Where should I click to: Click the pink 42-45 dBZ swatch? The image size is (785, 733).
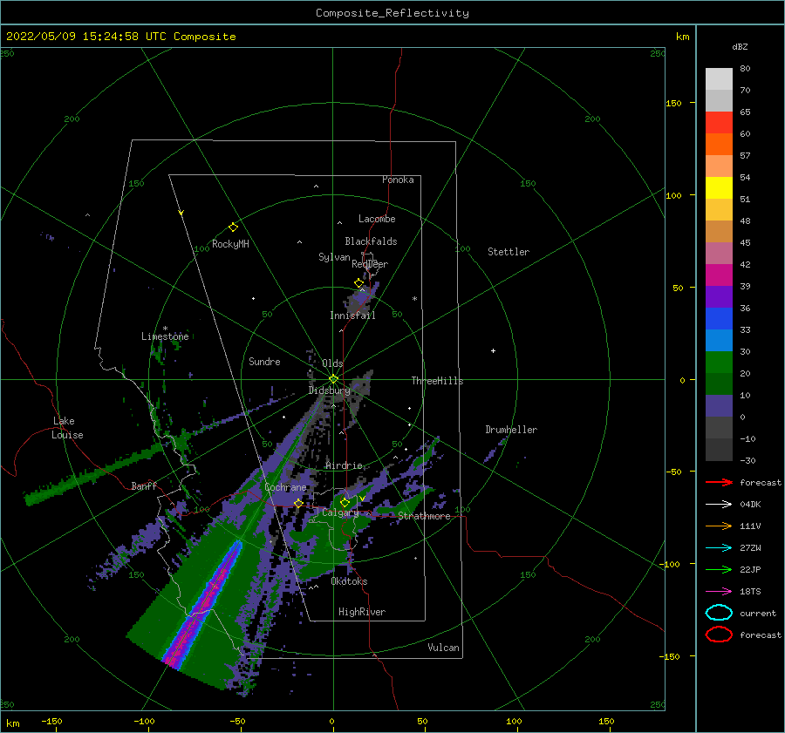[x=719, y=254]
